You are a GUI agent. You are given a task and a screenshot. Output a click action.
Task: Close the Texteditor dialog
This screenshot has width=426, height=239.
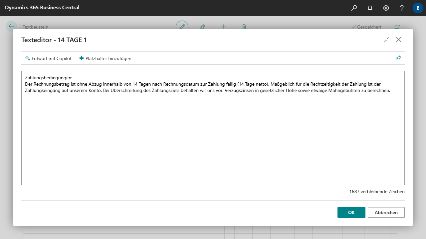click(399, 40)
